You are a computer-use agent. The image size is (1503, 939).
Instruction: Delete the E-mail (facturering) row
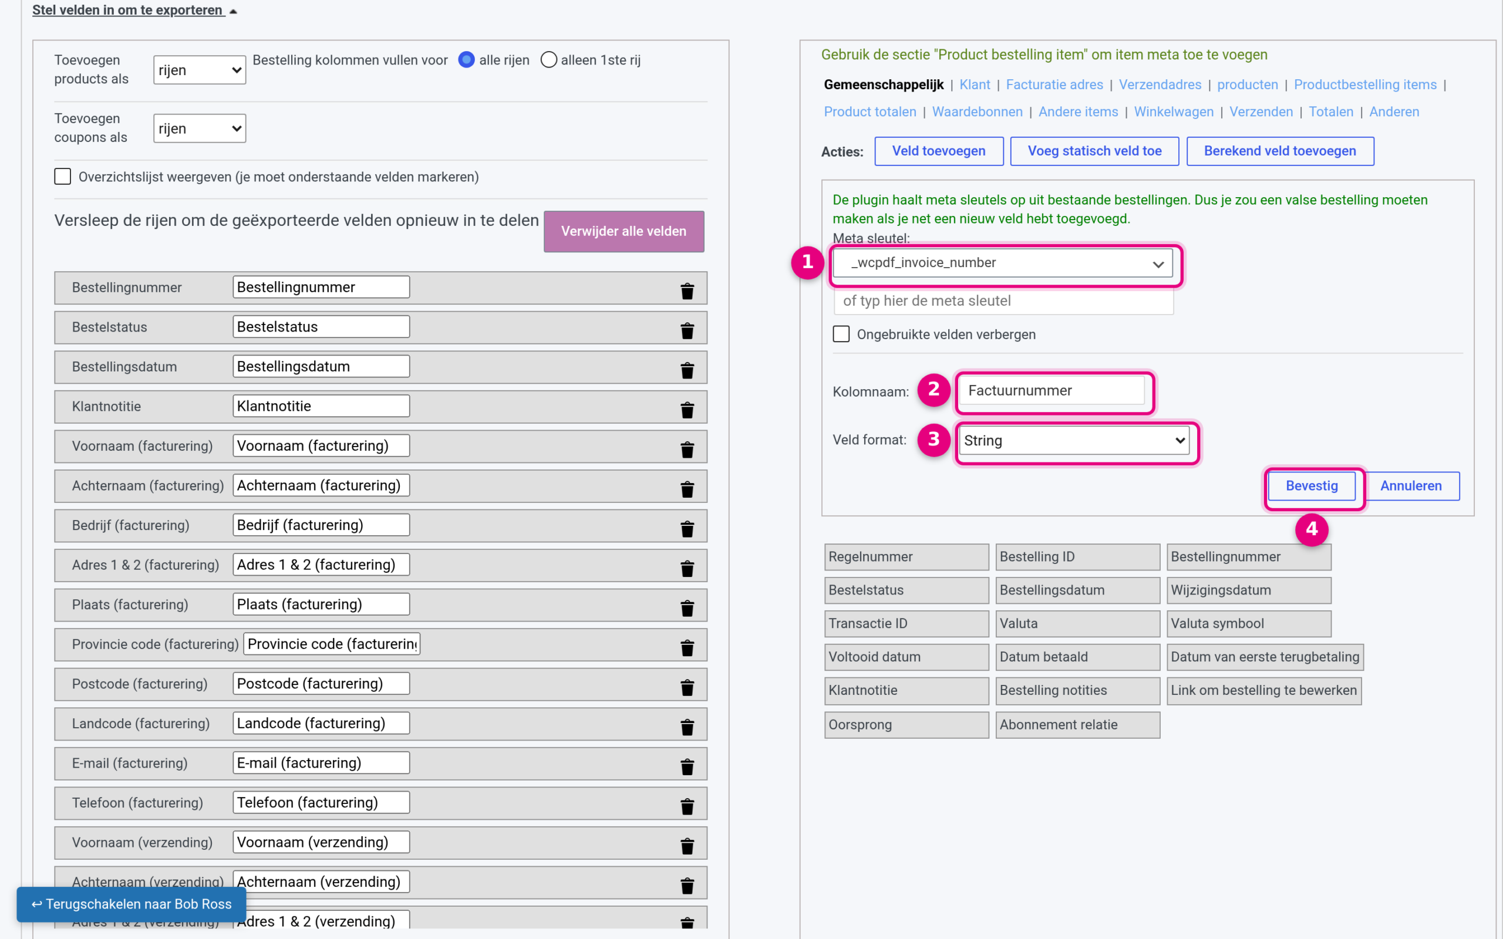(x=687, y=767)
